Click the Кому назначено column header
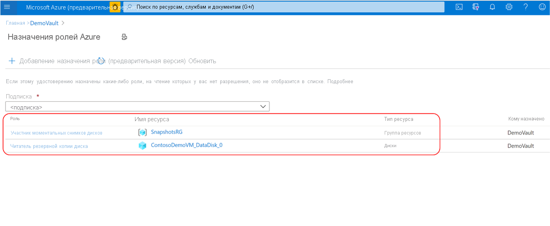Screen dimensions: 550x226 [x=526, y=119]
